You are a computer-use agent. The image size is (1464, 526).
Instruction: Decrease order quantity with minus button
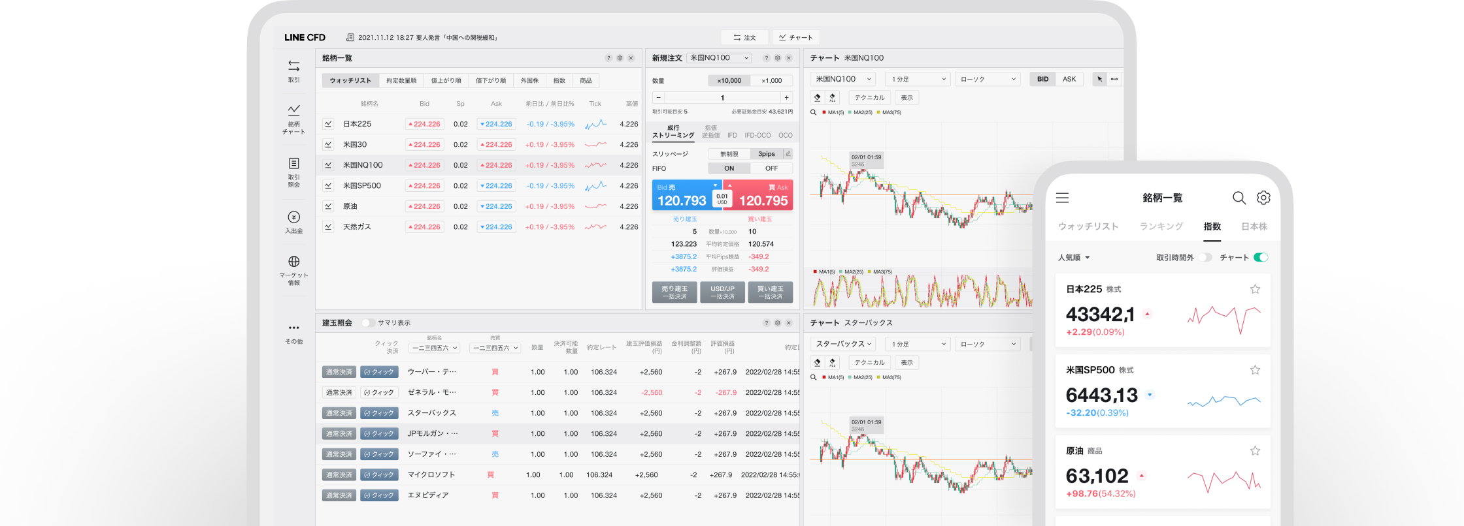click(658, 98)
